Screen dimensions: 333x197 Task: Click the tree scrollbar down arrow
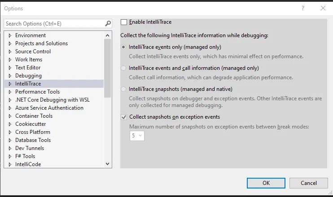(107, 164)
